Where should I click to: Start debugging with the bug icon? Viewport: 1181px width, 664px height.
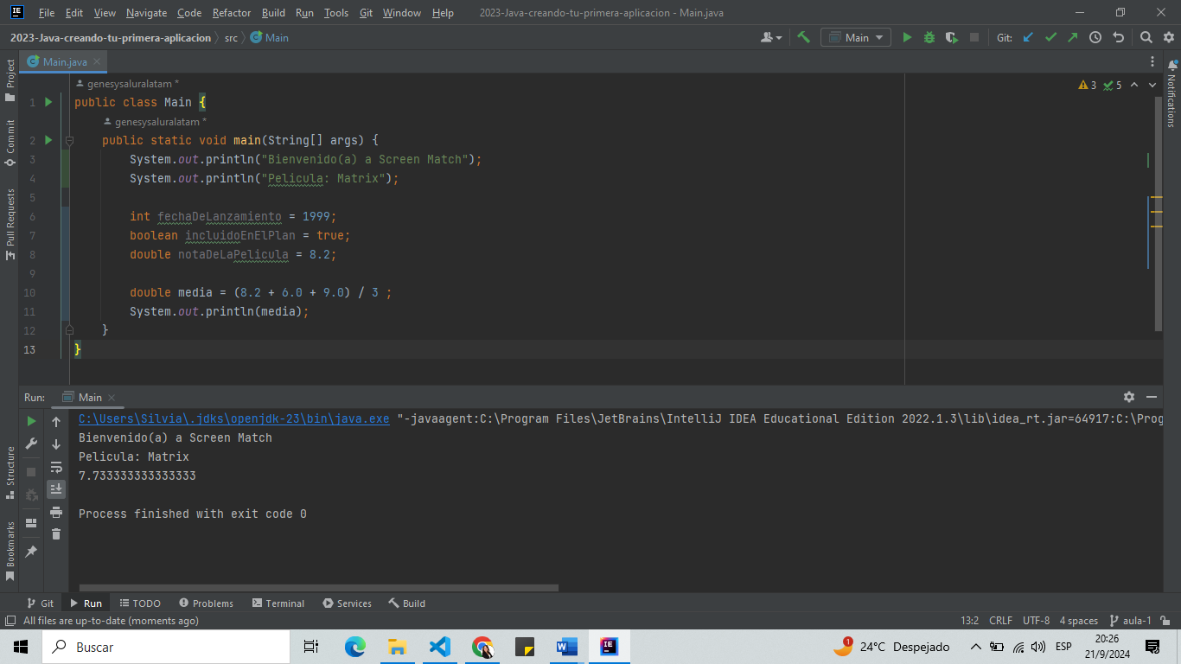click(x=929, y=37)
